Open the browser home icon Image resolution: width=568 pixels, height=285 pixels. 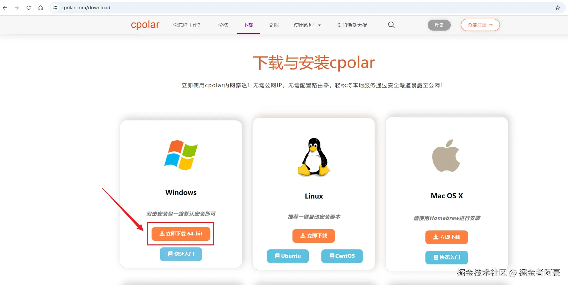point(41,8)
